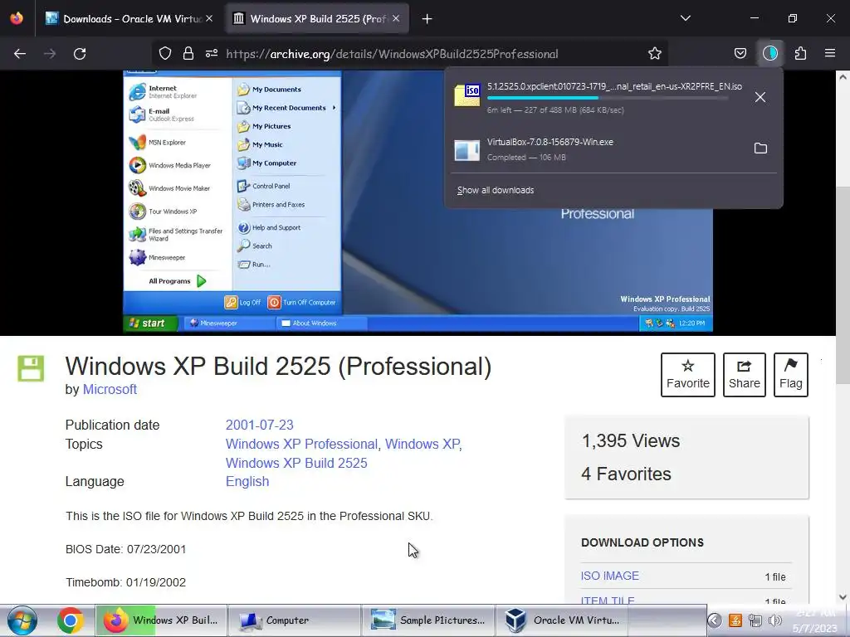850x637 pixels.
Task: Open the Windows Start orb
Action: click(x=22, y=620)
